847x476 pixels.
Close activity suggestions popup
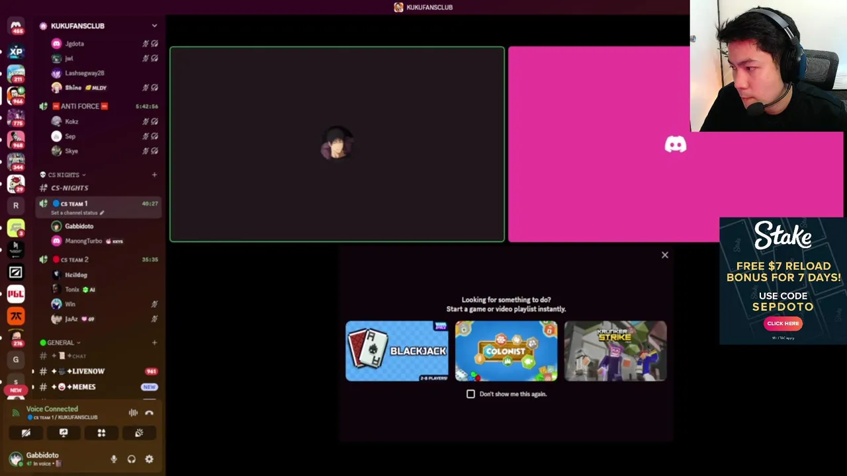(665, 255)
